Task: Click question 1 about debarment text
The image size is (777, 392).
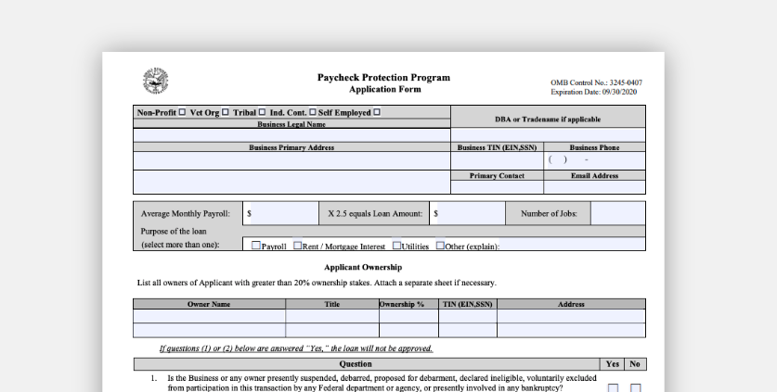Action: [x=382, y=383]
